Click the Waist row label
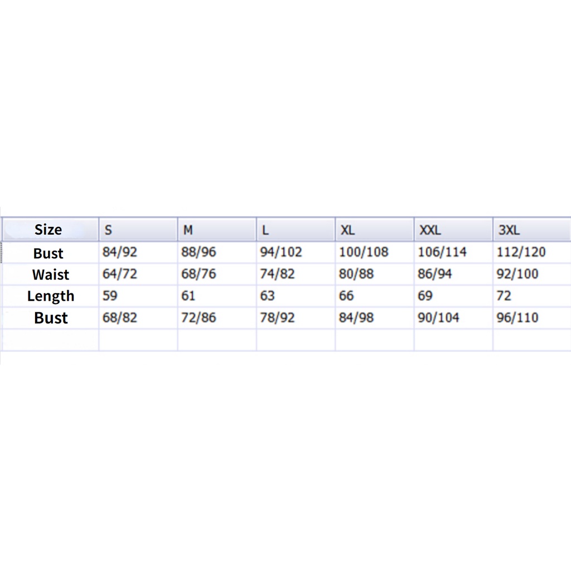Image resolution: width=571 pixels, height=571 pixels. click(51, 274)
